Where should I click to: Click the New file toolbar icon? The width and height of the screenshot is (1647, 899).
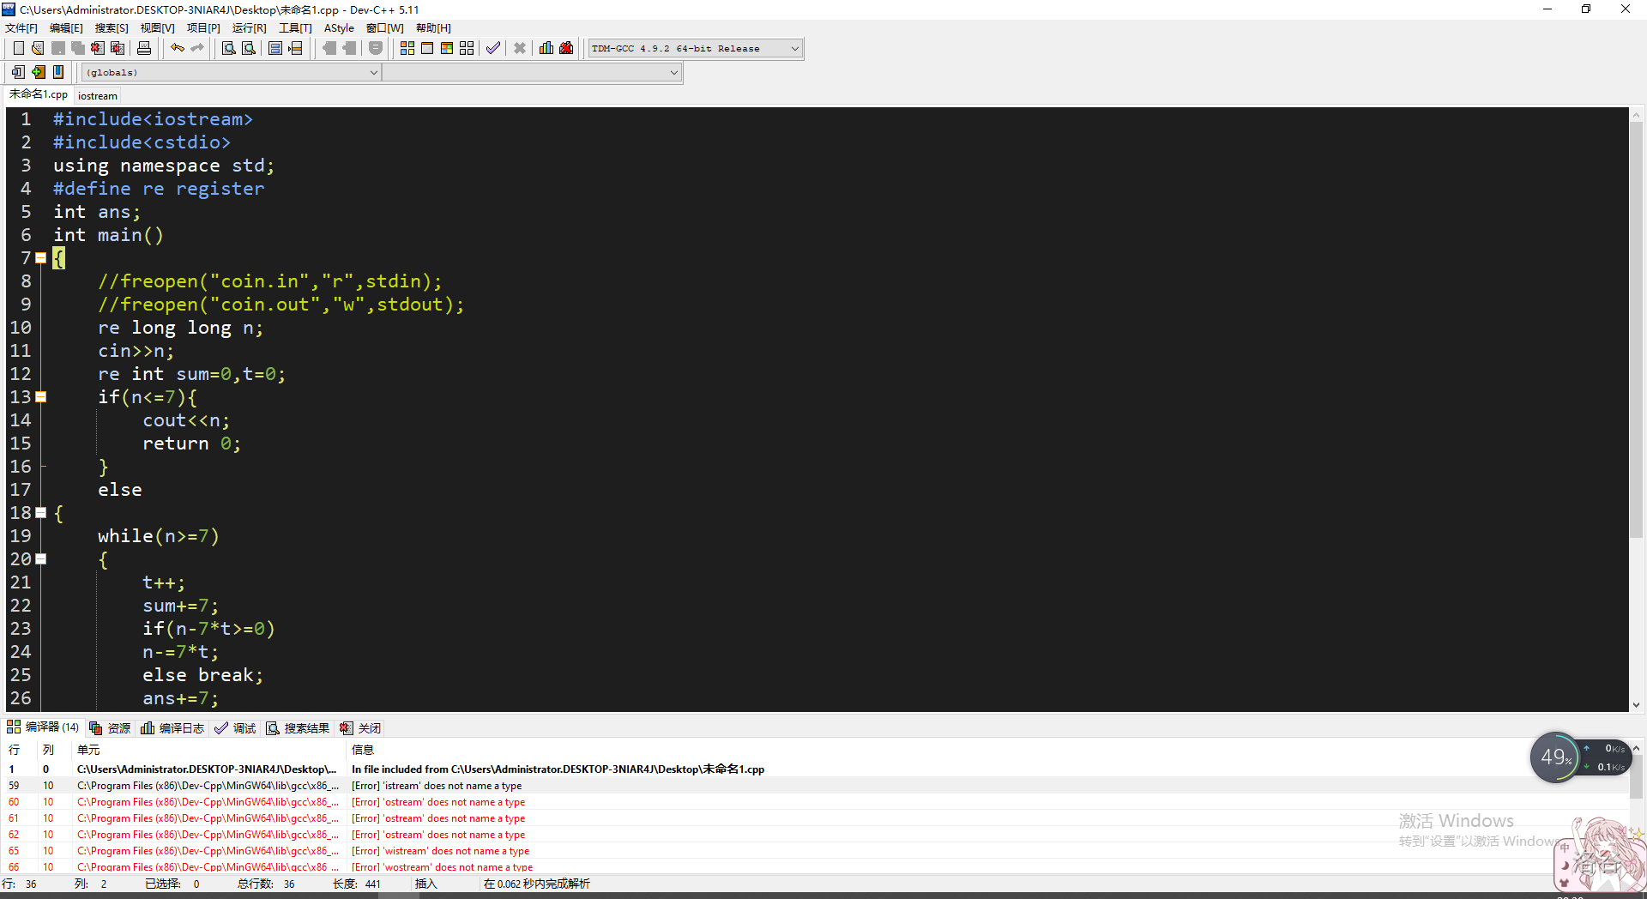(18, 48)
